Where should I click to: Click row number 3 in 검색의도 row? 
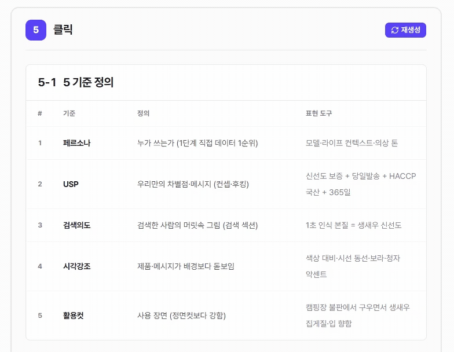point(40,225)
